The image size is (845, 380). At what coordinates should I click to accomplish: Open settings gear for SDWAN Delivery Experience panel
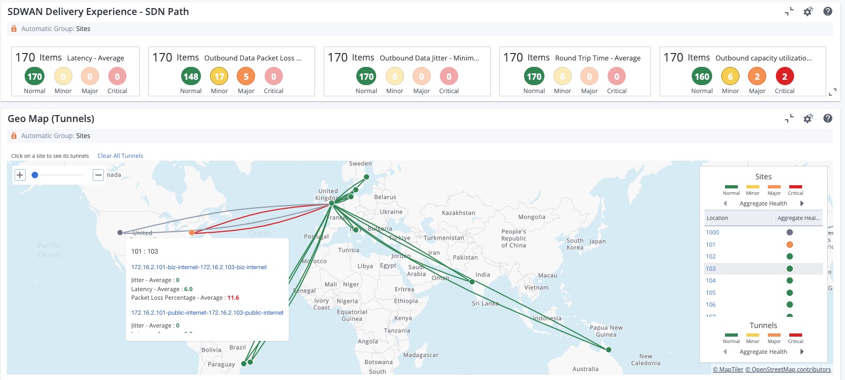(808, 11)
